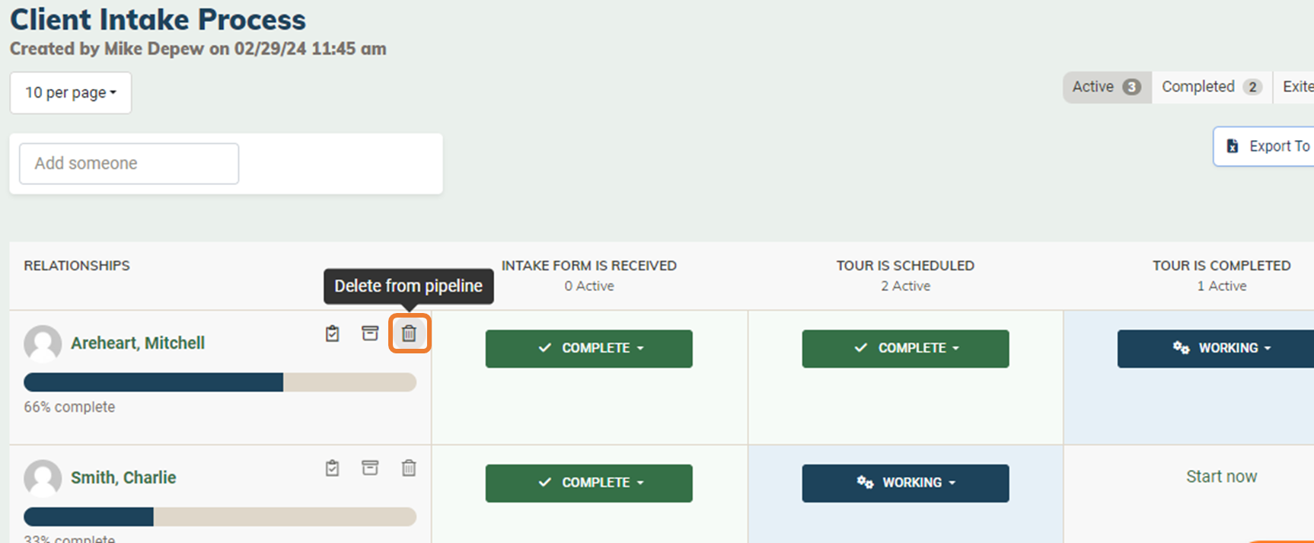Click Start now for Smith, Charlie's tour completion
The image size is (1314, 543).
click(x=1221, y=475)
